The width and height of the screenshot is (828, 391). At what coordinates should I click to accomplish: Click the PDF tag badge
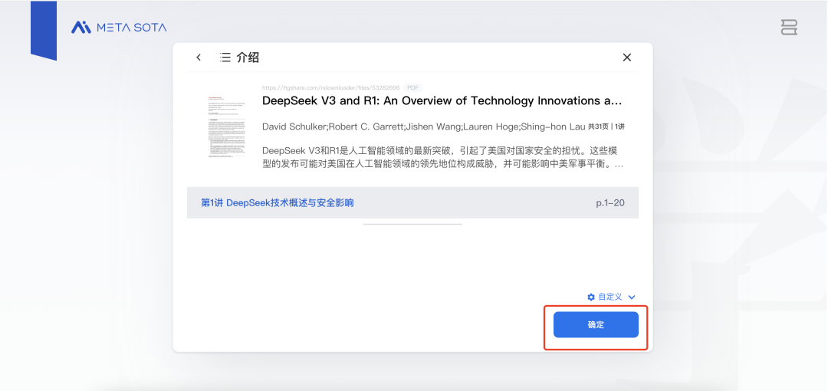[x=413, y=87]
